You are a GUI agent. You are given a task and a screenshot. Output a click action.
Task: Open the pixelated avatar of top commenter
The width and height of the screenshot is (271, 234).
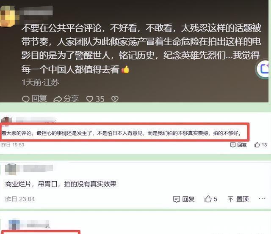(8, 16)
